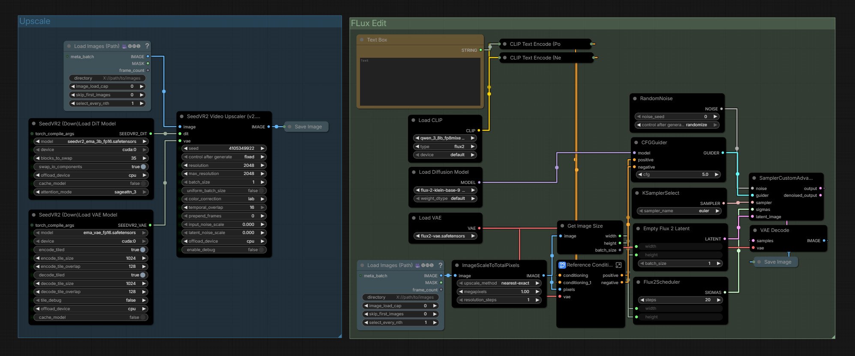Open the flux2-vae.safetensors dropdown
This screenshot has height=356, width=855.
[x=445, y=236]
